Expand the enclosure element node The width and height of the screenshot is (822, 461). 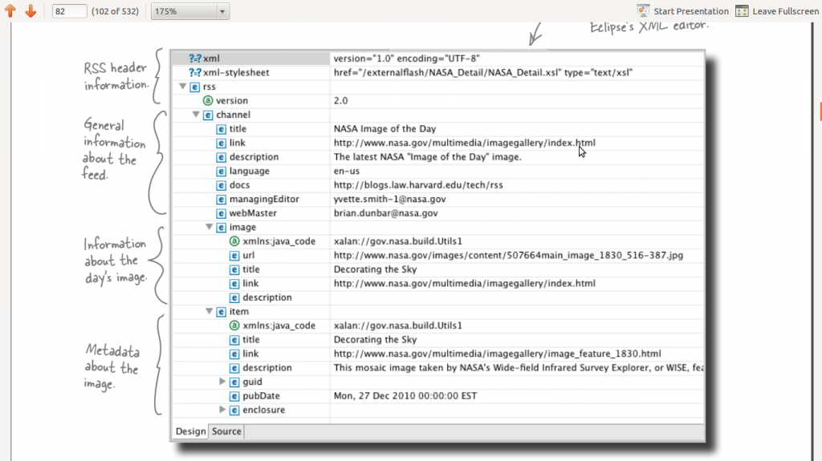[x=222, y=410]
